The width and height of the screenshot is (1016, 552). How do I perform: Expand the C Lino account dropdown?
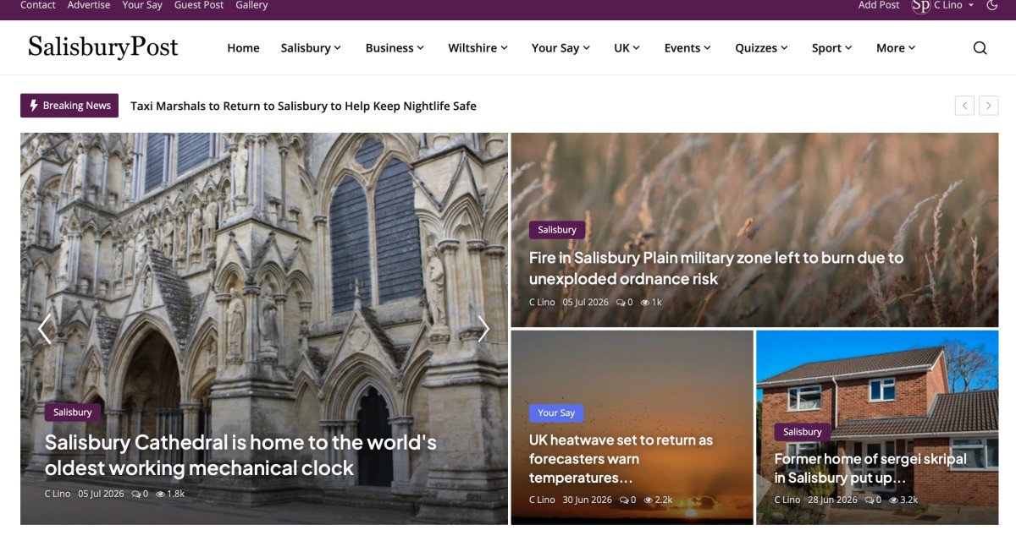tap(953, 5)
